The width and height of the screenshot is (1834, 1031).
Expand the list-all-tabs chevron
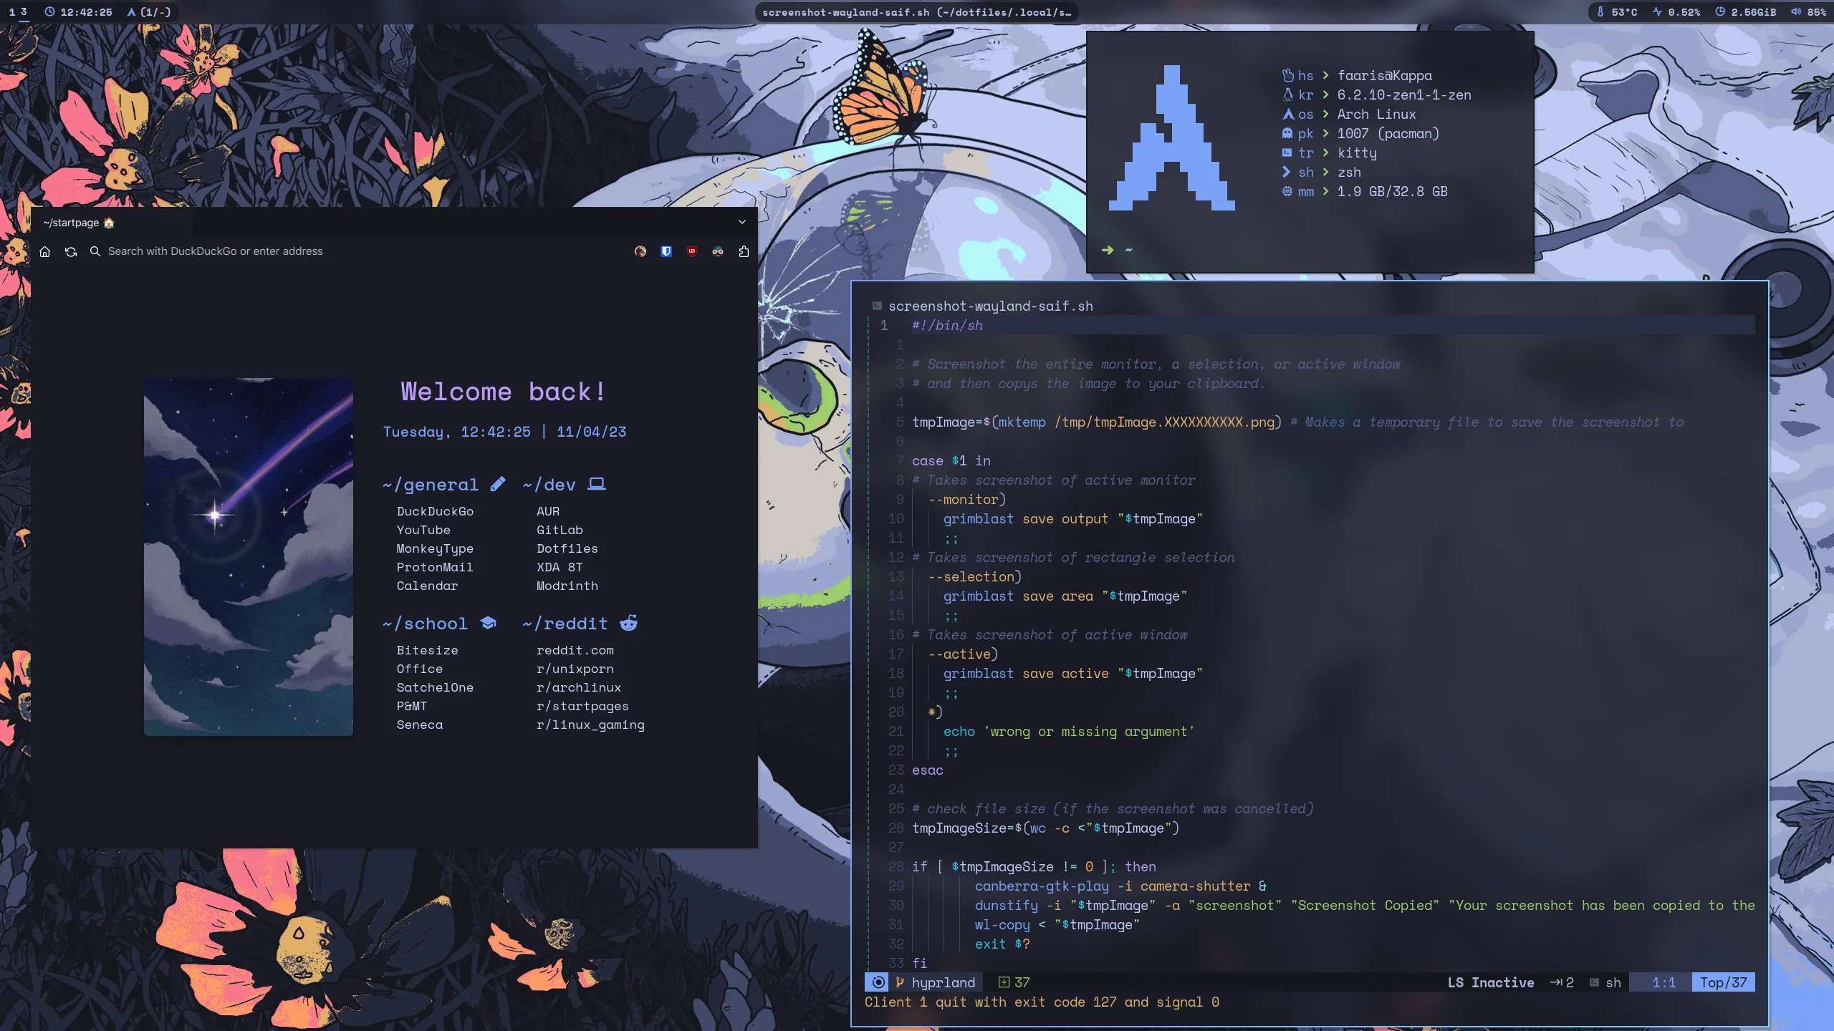click(x=742, y=222)
